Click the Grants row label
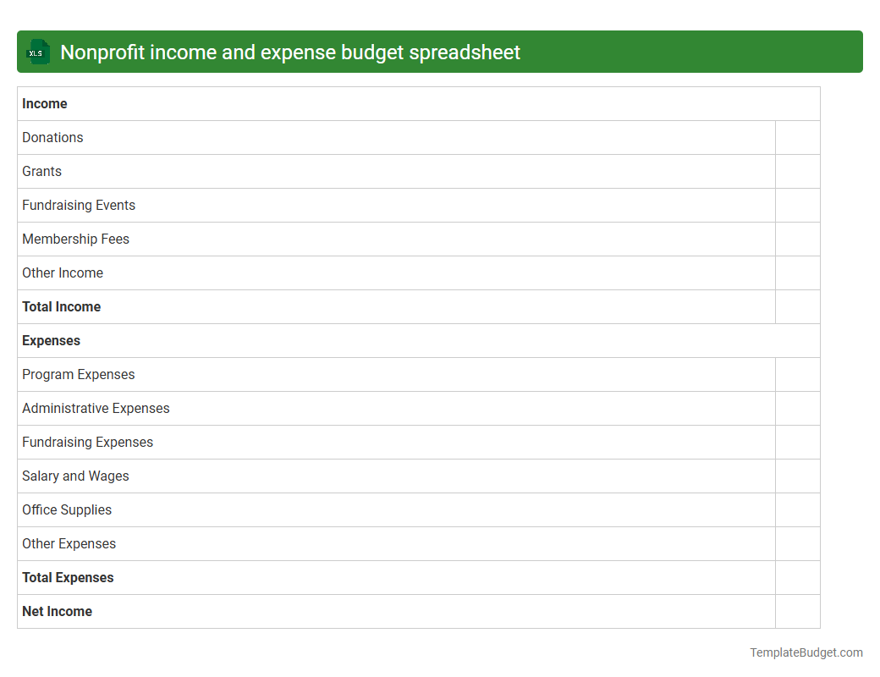 (x=41, y=171)
